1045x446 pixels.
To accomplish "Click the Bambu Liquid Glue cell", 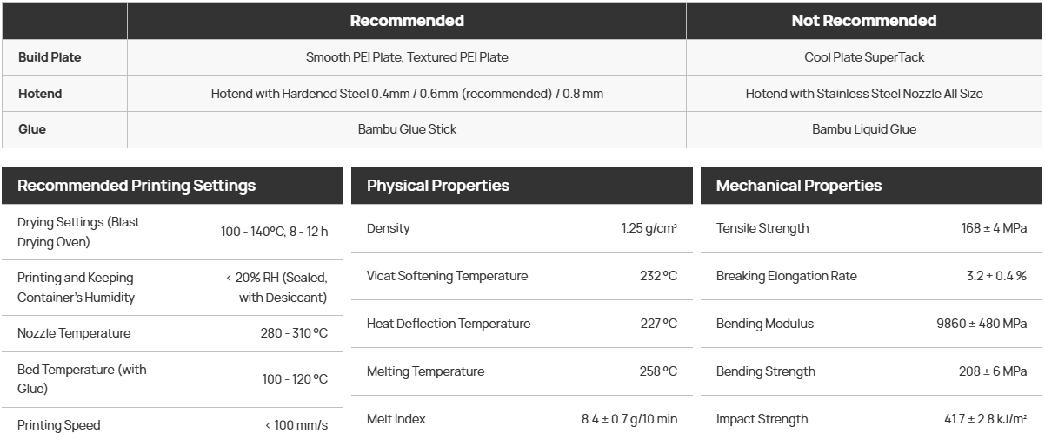I will (864, 129).
